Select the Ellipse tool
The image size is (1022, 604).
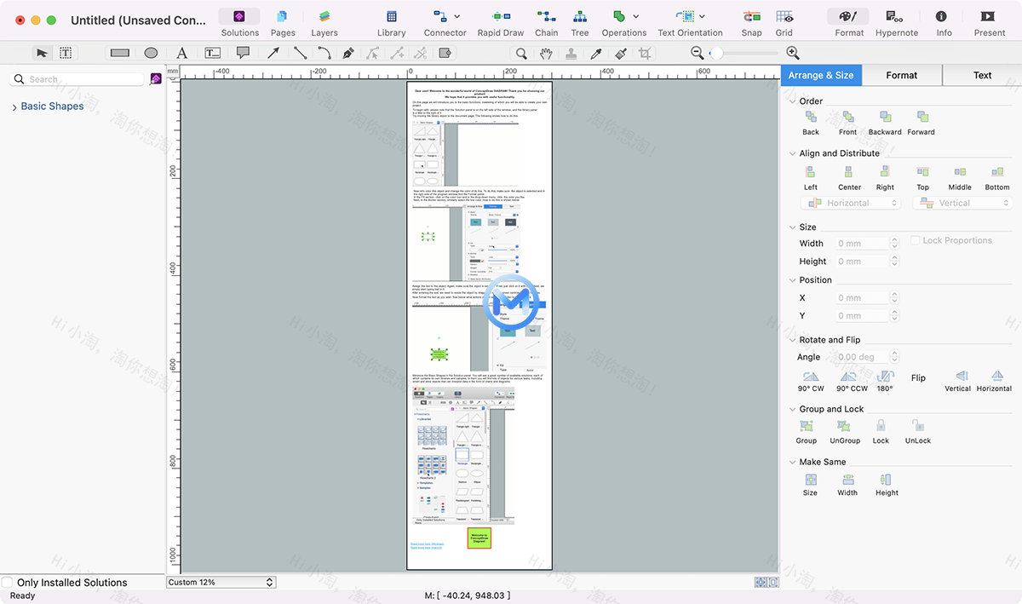tap(151, 52)
